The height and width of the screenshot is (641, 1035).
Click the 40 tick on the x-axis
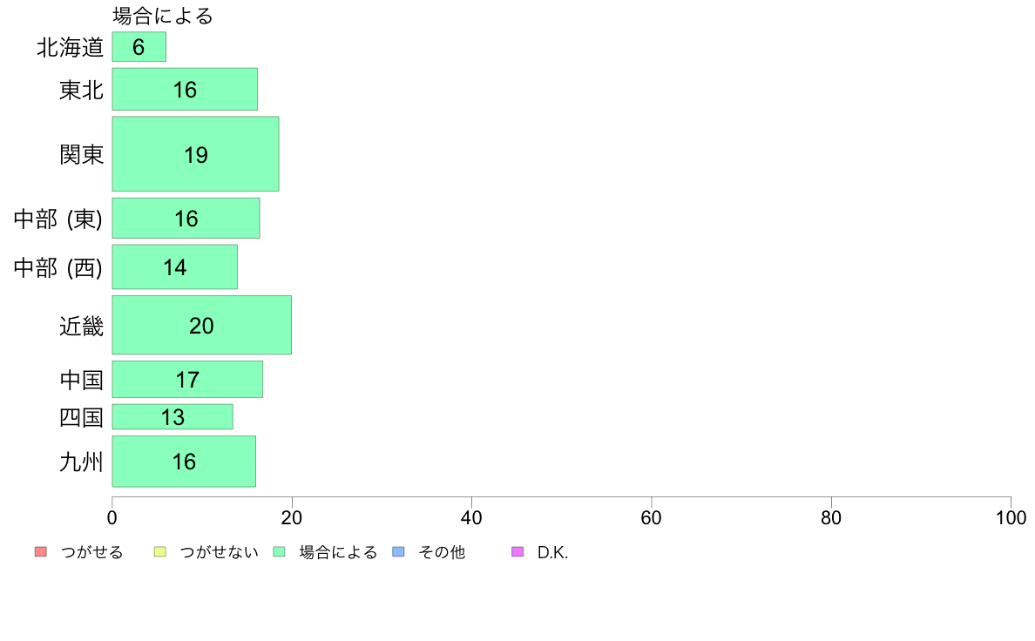[x=471, y=518]
